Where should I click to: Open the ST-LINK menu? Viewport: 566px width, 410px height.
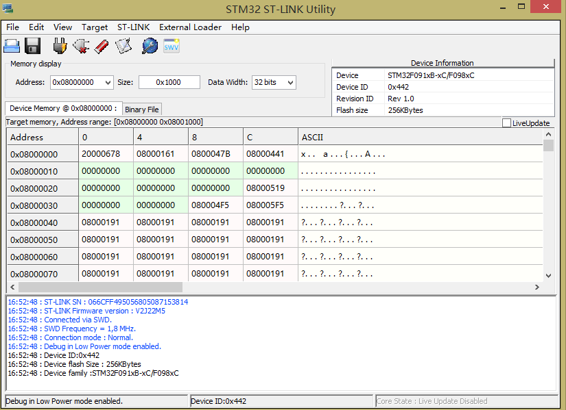[x=132, y=27]
